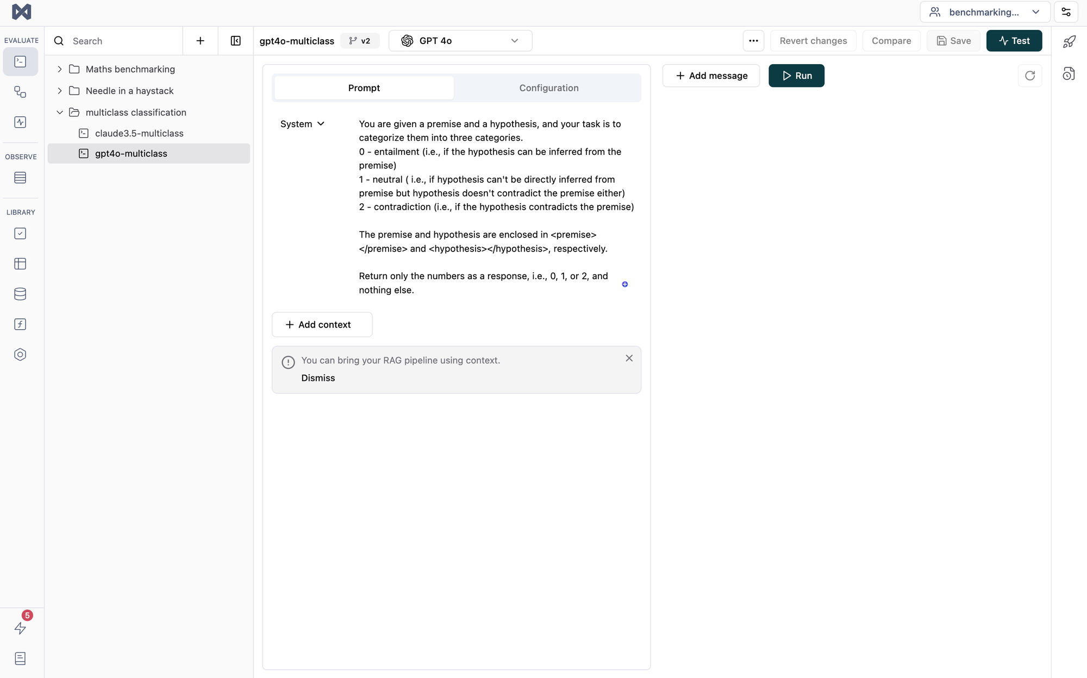Open the lightning notifications icon with badge
1087x678 pixels.
tap(20, 627)
